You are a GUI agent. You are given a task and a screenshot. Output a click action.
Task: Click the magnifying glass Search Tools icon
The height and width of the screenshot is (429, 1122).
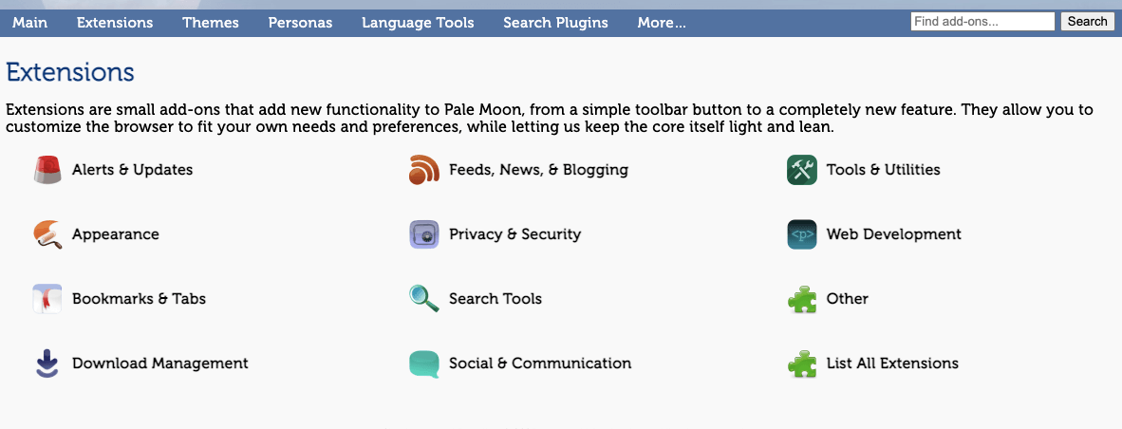pos(423,299)
